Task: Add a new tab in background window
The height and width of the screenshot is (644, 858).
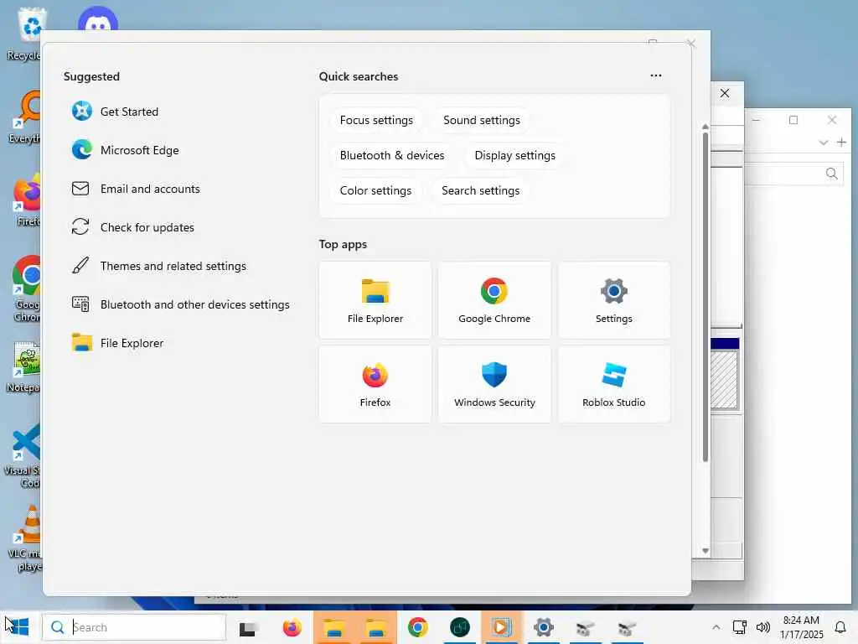Action: 841,143
